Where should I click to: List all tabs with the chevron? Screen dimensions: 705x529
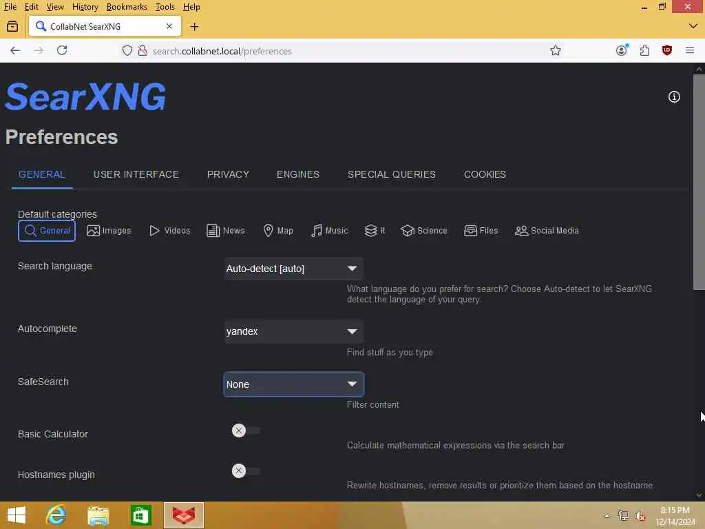click(693, 27)
